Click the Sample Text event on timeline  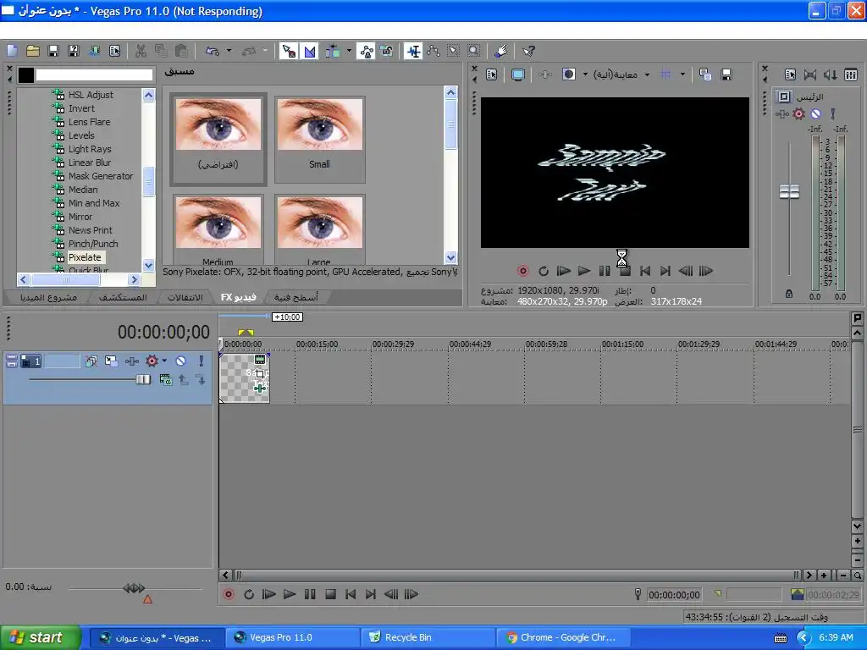point(245,378)
